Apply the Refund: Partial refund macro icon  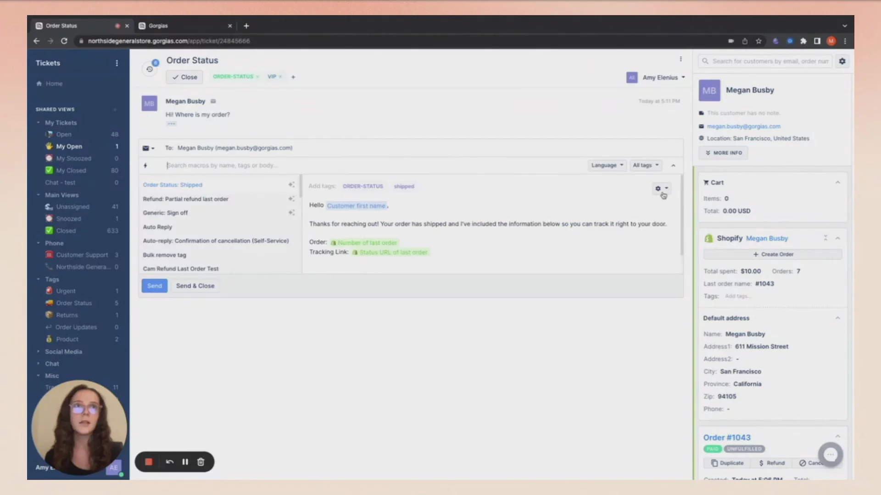pos(291,199)
